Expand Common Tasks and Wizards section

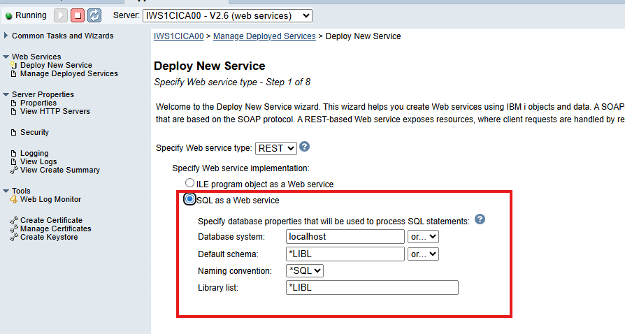(6, 36)
